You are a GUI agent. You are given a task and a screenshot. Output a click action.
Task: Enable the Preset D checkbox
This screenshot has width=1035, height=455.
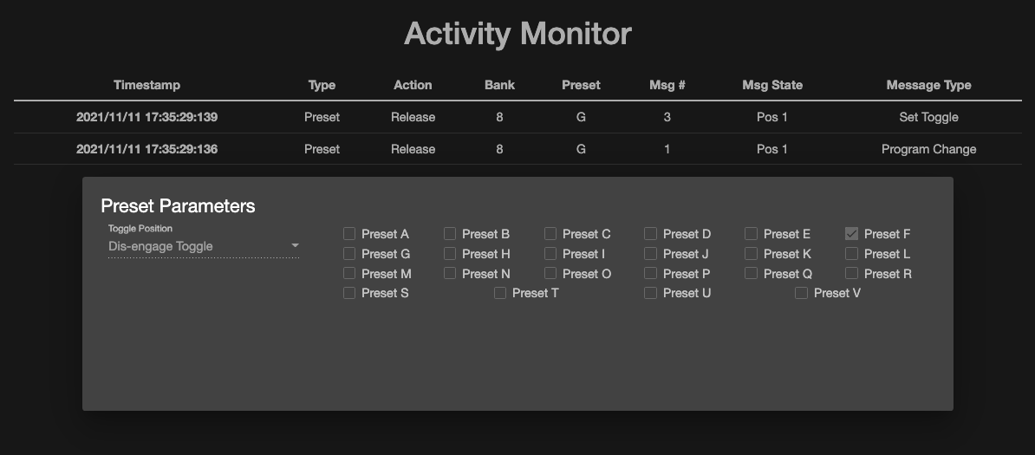(651, 234)
